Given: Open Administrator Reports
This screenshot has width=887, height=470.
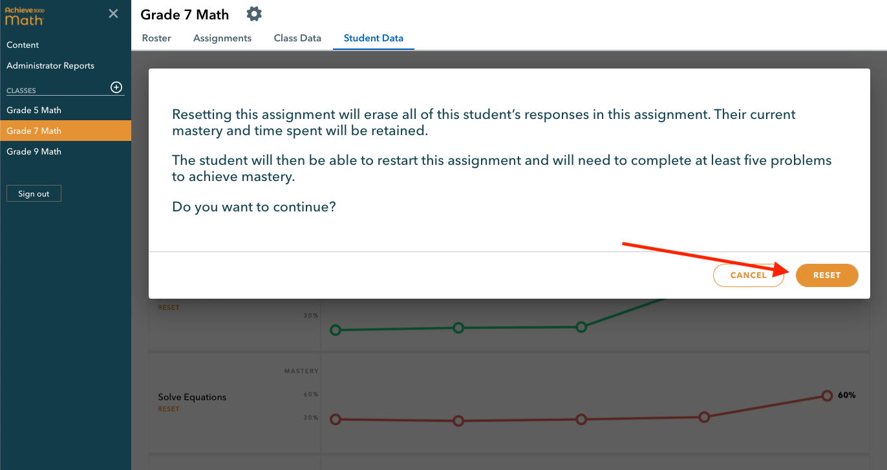Looking at the screenshot, I should [x=50, y=65].
